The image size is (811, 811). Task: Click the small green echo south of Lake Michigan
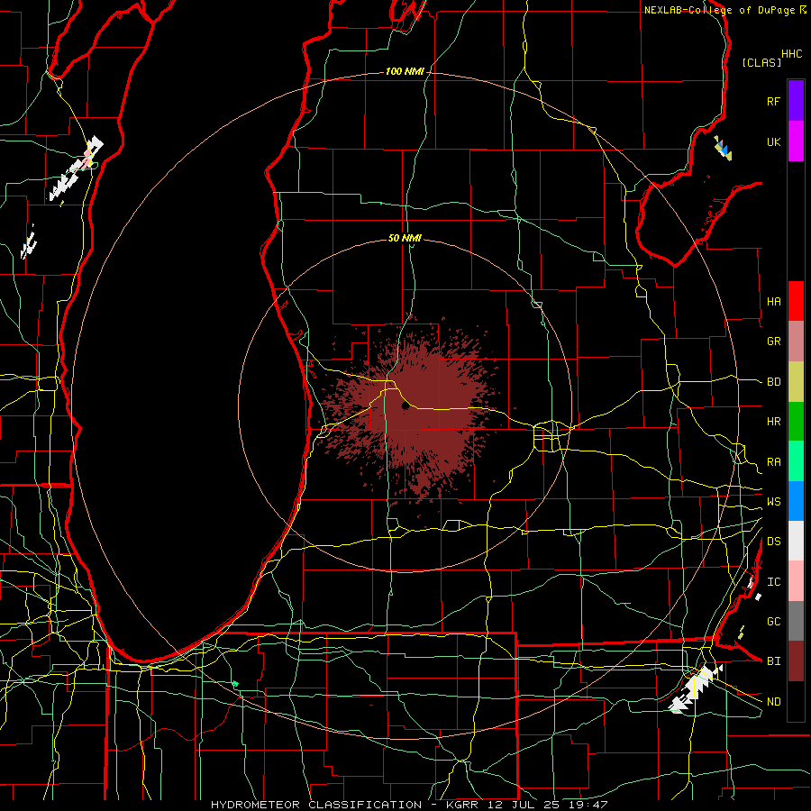(235, 684)
